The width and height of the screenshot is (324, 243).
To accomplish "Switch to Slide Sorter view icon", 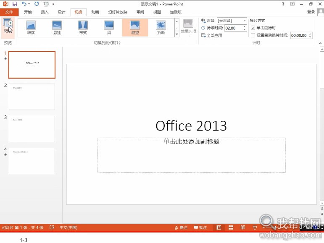I will (231, 227).
